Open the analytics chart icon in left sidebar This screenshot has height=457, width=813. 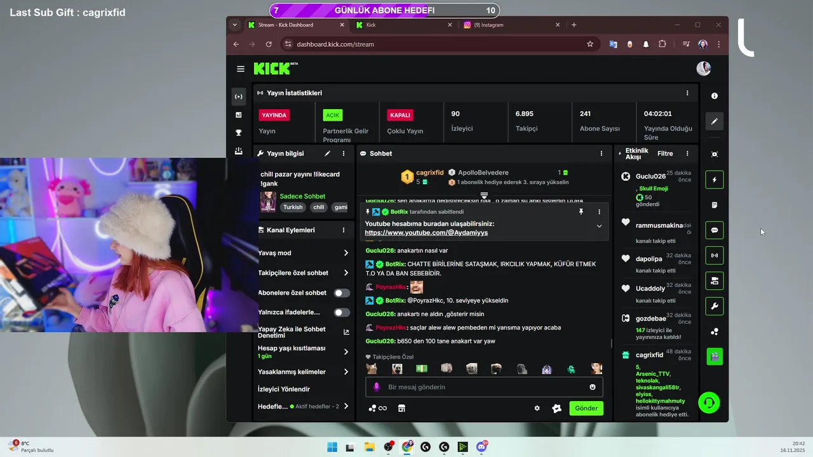(239, 115)
